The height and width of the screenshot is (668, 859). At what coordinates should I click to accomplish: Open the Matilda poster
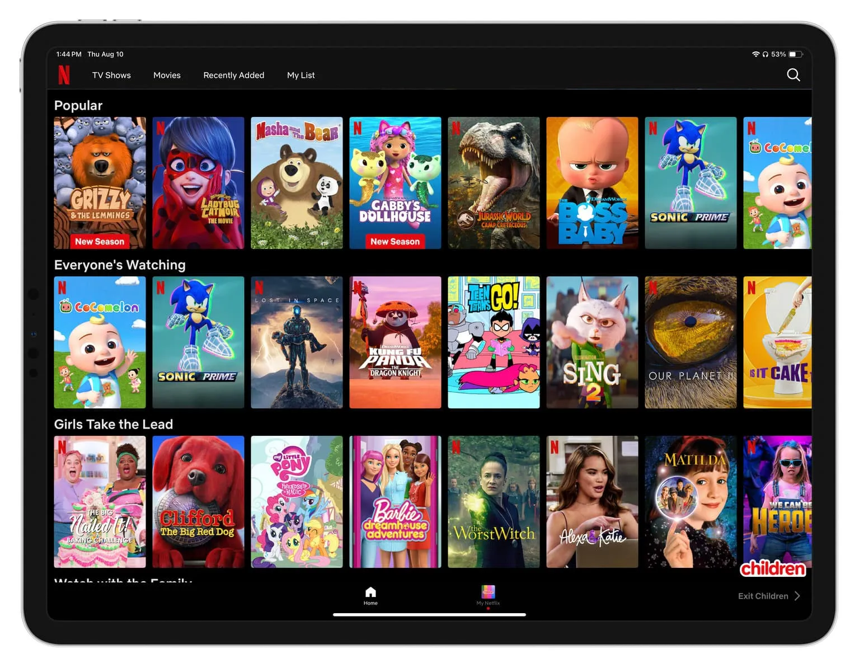[x=691, y=502]
